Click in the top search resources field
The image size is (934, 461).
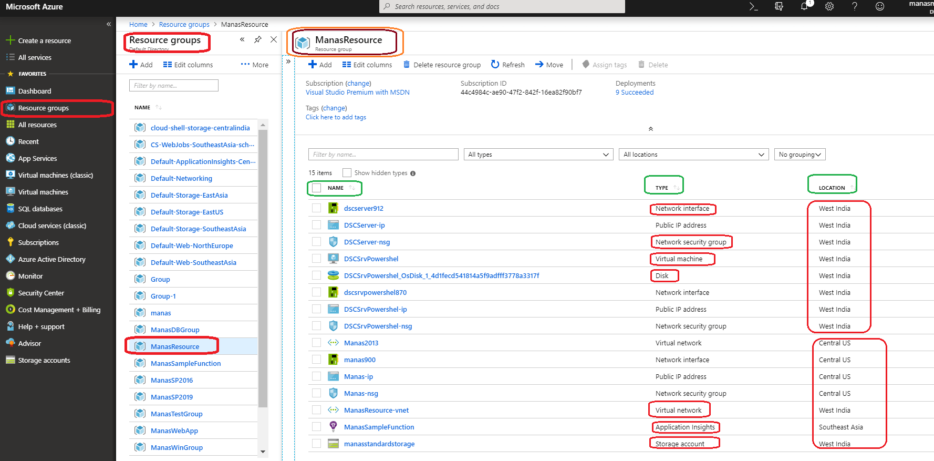502,6
